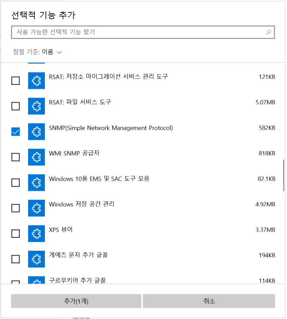Click the 4.92MB size value
This screenshot has height=319, width=287.
(265, 204)
